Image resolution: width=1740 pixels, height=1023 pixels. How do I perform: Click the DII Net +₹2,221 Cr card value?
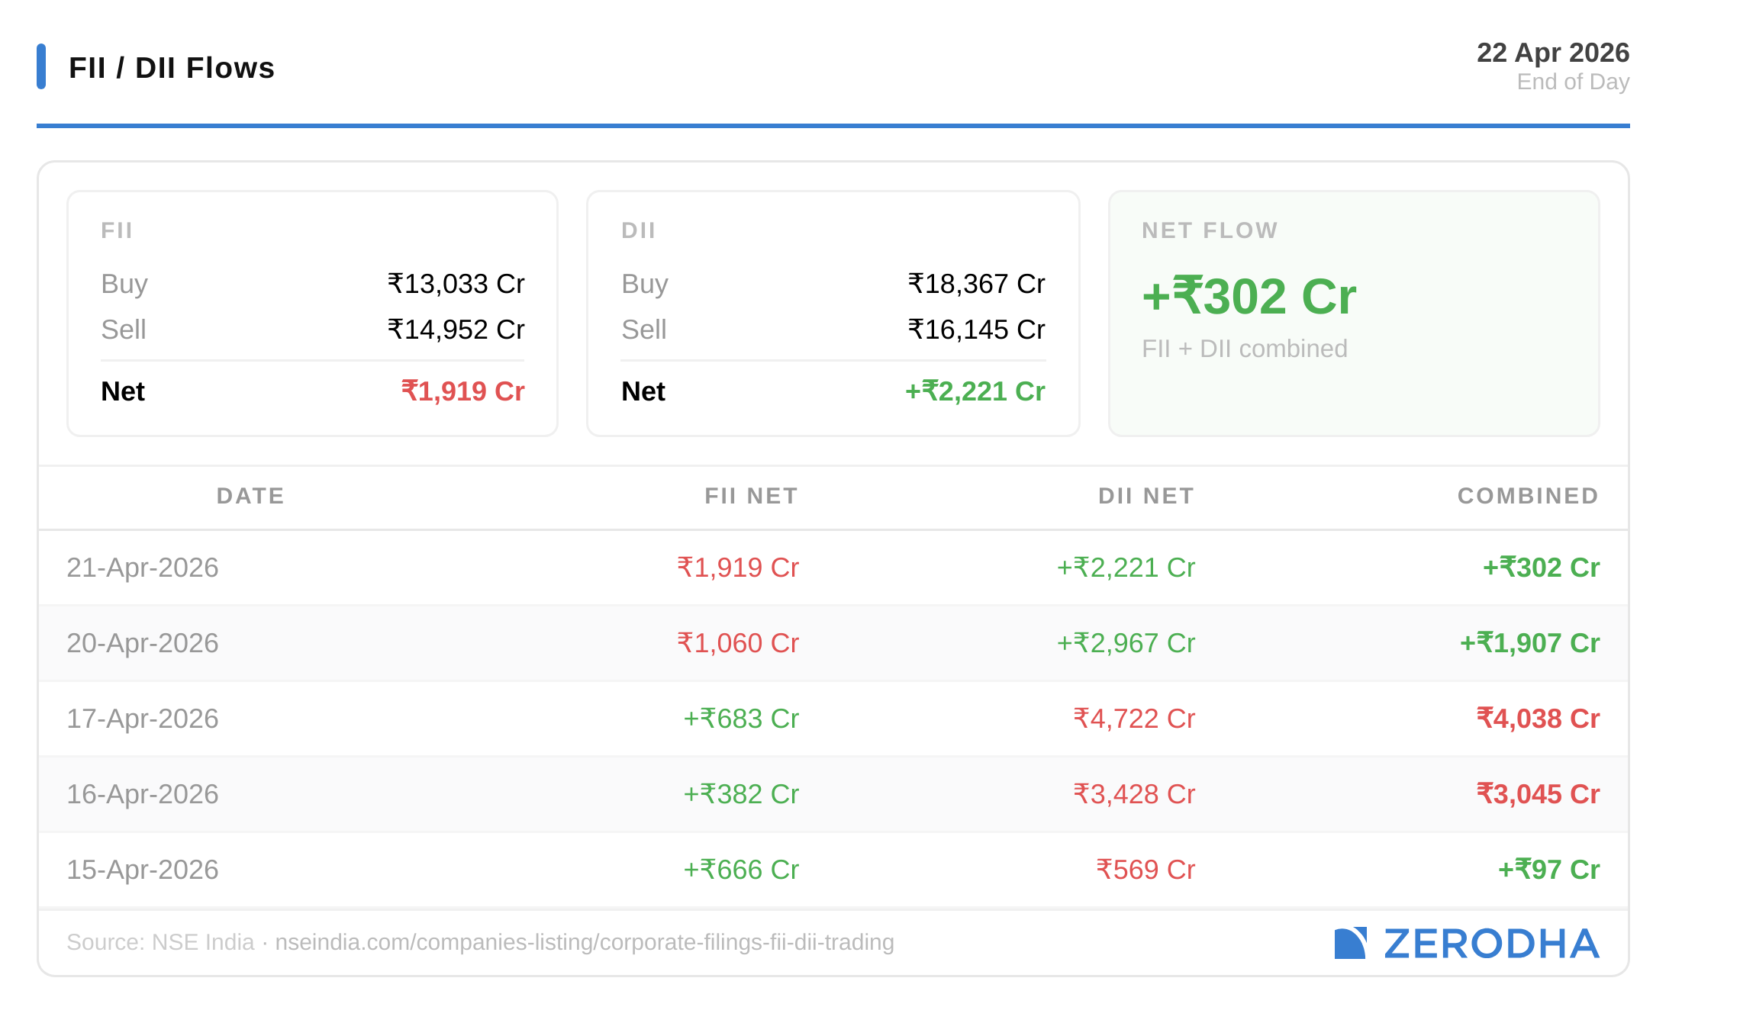(975, 391)
